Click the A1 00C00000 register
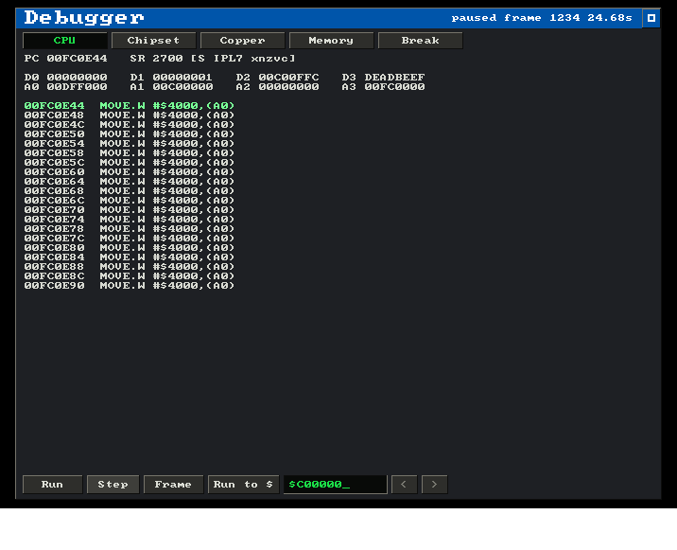This screenshot has width=677, height=550. tap(171, 87)
